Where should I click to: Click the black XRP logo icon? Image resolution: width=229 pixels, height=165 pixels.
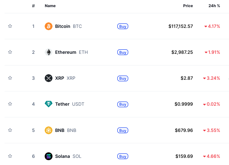pos(49,78)
